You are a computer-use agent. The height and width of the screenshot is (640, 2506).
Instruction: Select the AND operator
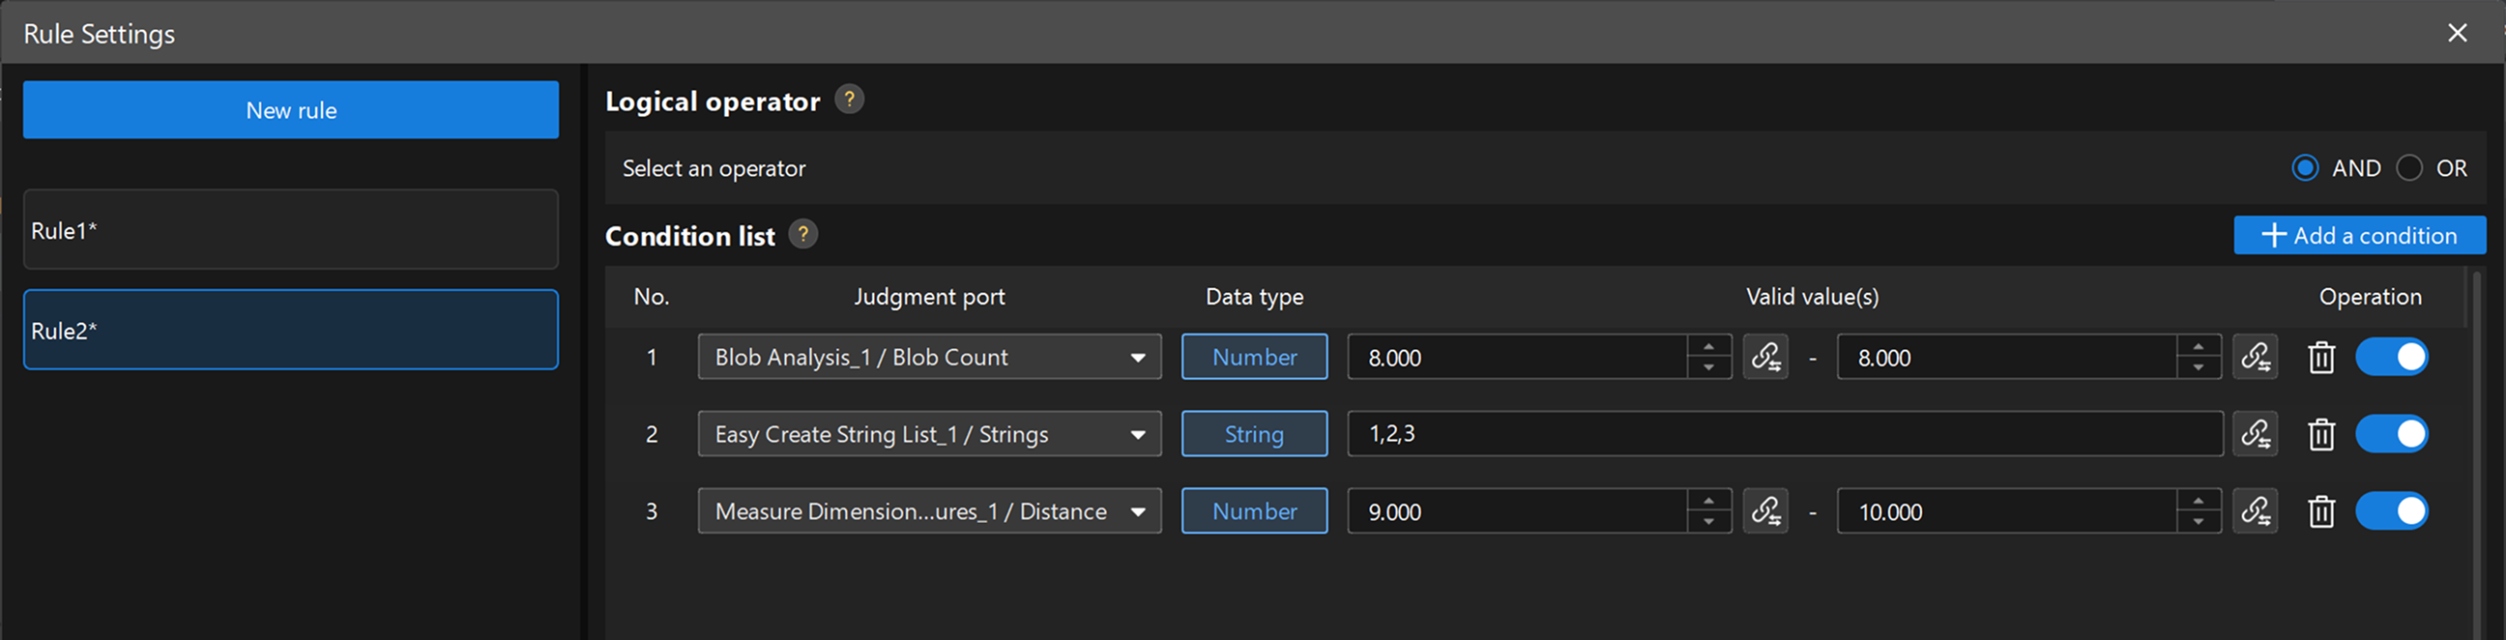tap(2305, 168)
